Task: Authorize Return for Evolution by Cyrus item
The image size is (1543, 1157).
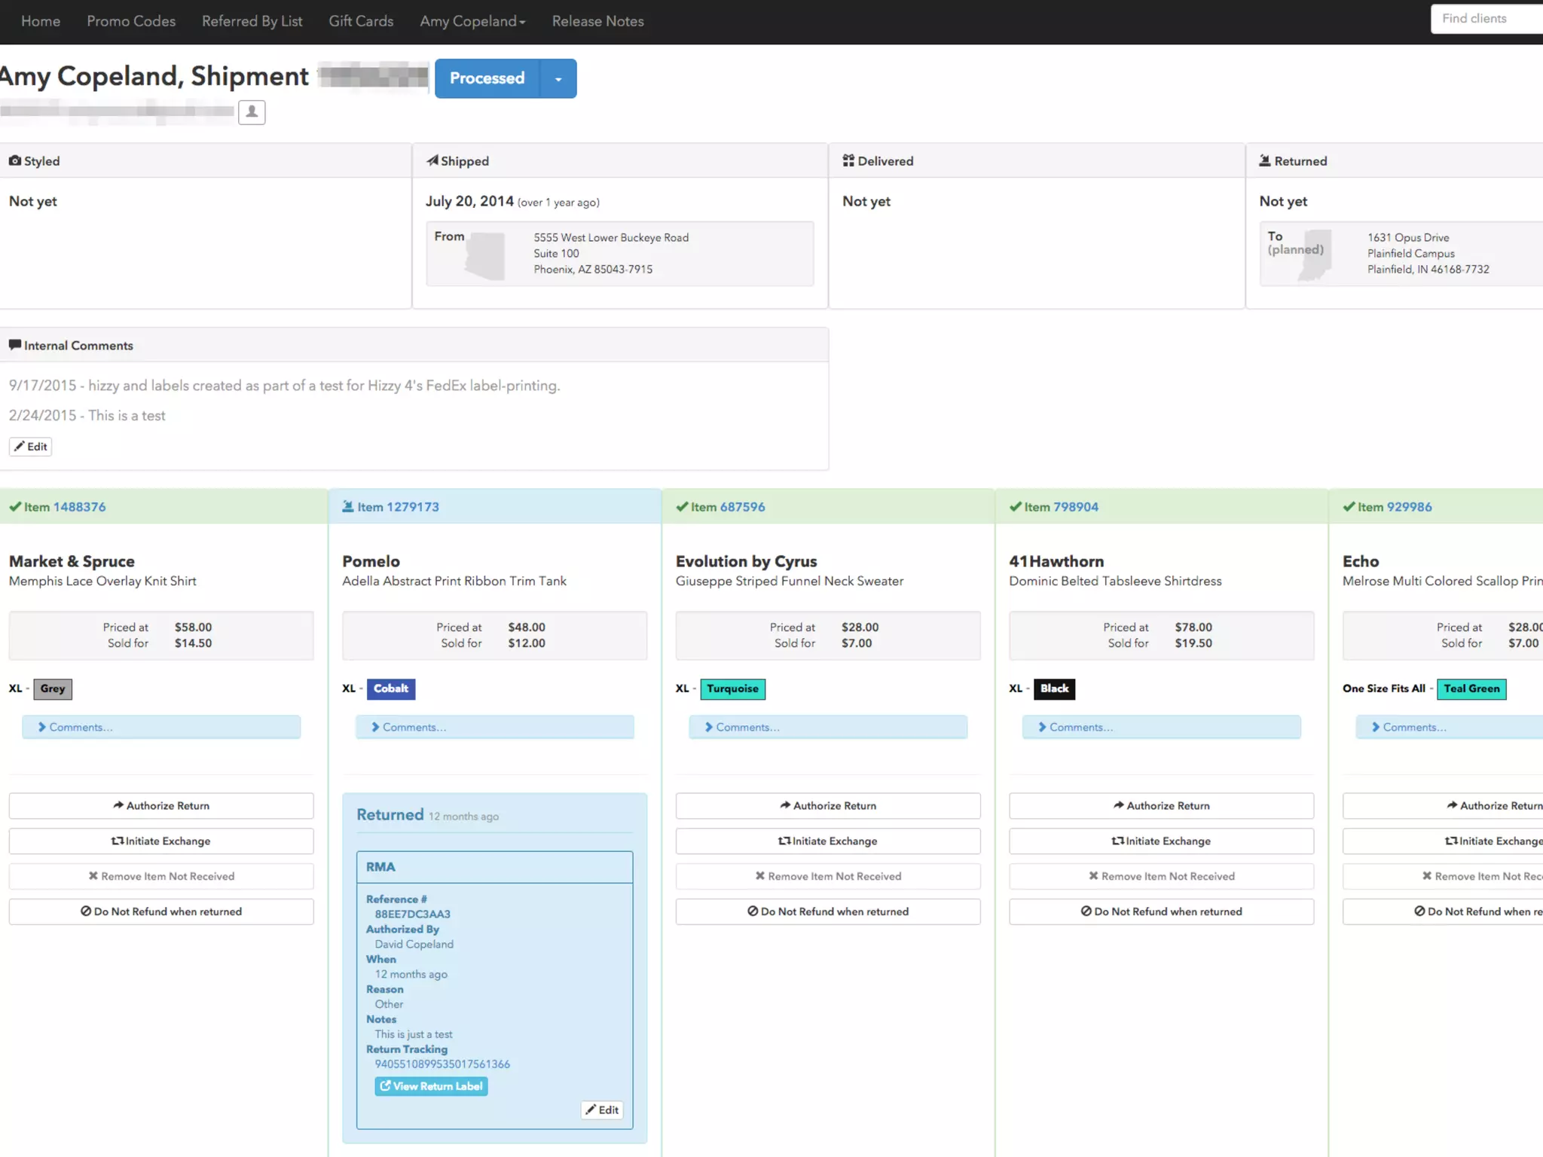Action: coord(828,806)
